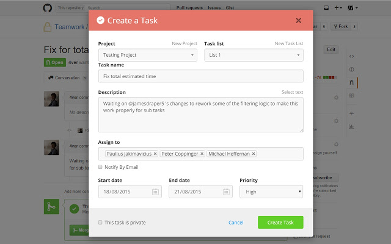Click the GitHub logo icon
Viewport: 391px width, 244px height.
pyautogui.click(x=48, y=8)
